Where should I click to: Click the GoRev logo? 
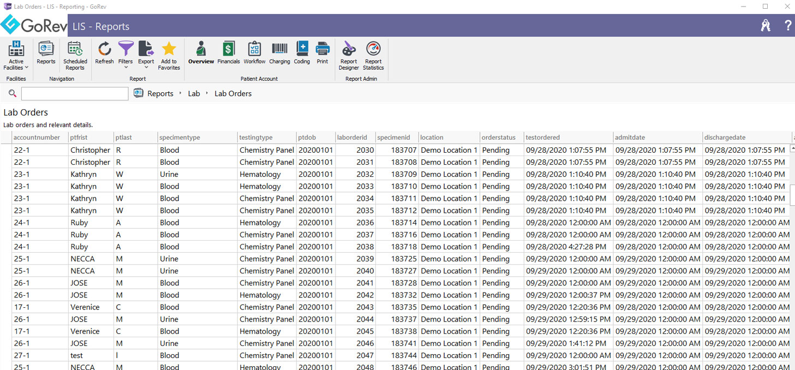tap(34, 25)
